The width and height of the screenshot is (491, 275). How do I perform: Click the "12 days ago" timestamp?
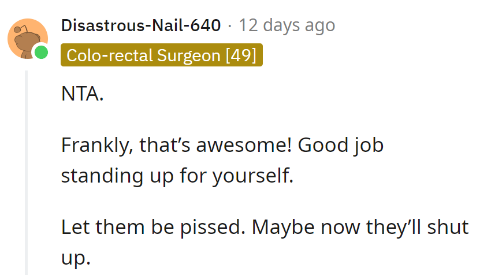(287, 25)
